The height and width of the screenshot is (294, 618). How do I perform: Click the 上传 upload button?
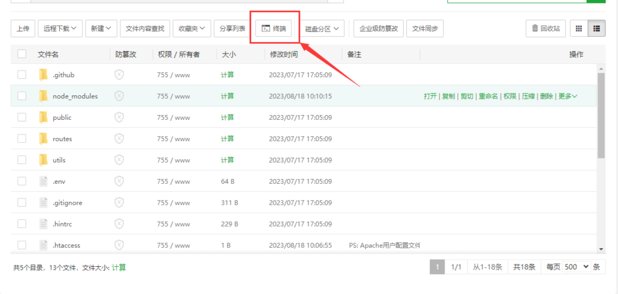tap(23, 28)
